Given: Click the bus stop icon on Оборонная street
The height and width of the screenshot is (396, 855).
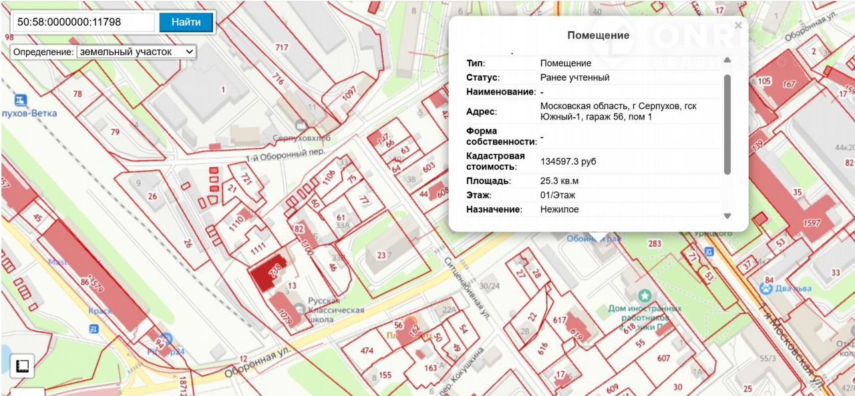Looking at the screenshot, I should [x=92, y=329].
